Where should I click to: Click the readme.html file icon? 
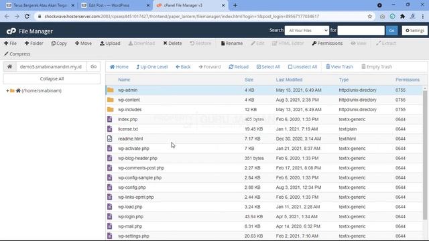point(110,139)
